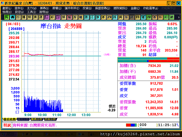Screen dimensions: 182x137
Task: Open the 功能選擇(A) menu
Action: (x=150, y=8)
